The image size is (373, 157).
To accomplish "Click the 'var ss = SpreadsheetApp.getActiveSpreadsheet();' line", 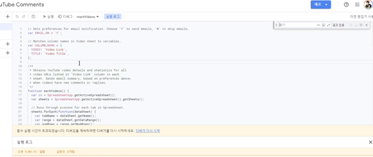I will (73, 95).
